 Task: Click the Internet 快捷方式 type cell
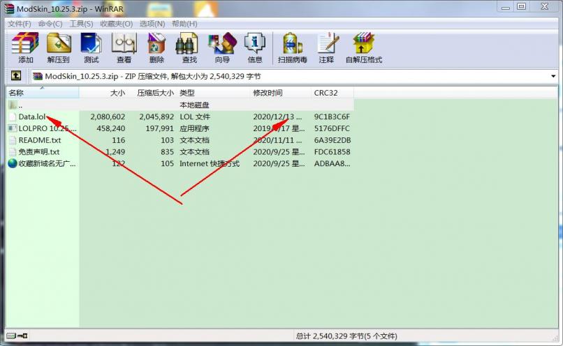click(x=210, y=164)
